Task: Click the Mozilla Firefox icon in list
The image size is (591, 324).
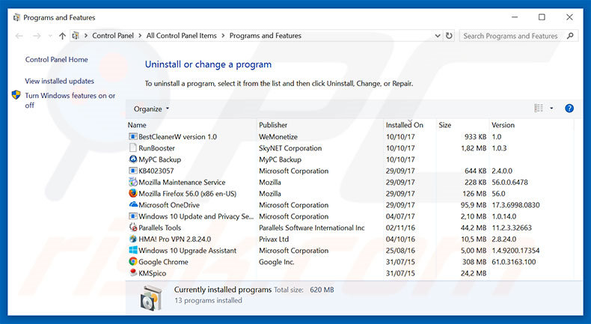Action: [x=132, y=194]
